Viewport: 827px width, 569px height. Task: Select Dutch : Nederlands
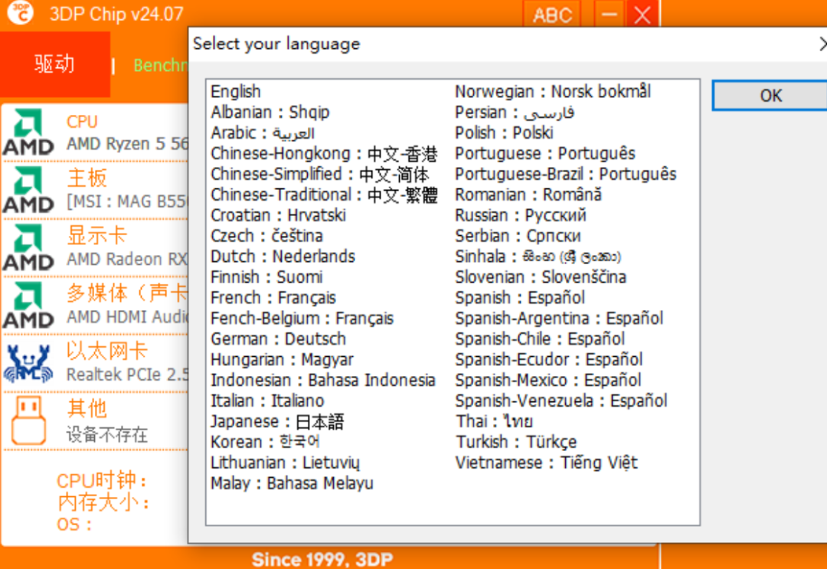coord(283,257)
